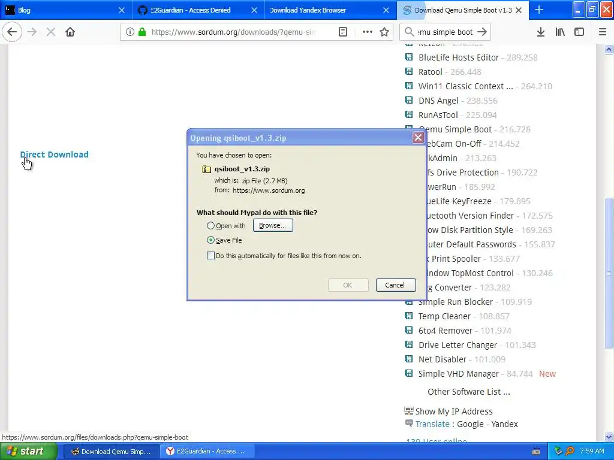Open the on-screen keyboard tray icon
This screenshot has width=614, height=460.
point(536,452)
